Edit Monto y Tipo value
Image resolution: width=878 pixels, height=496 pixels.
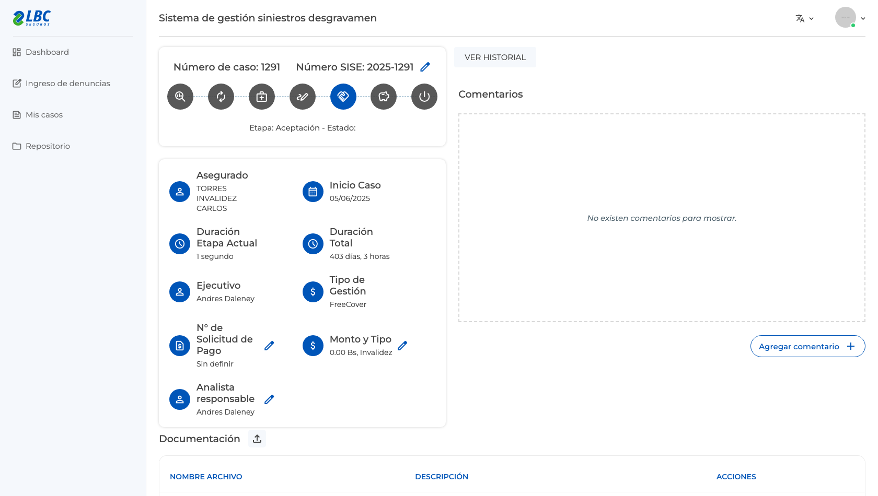pyautogui.click(x=402, y=346)
